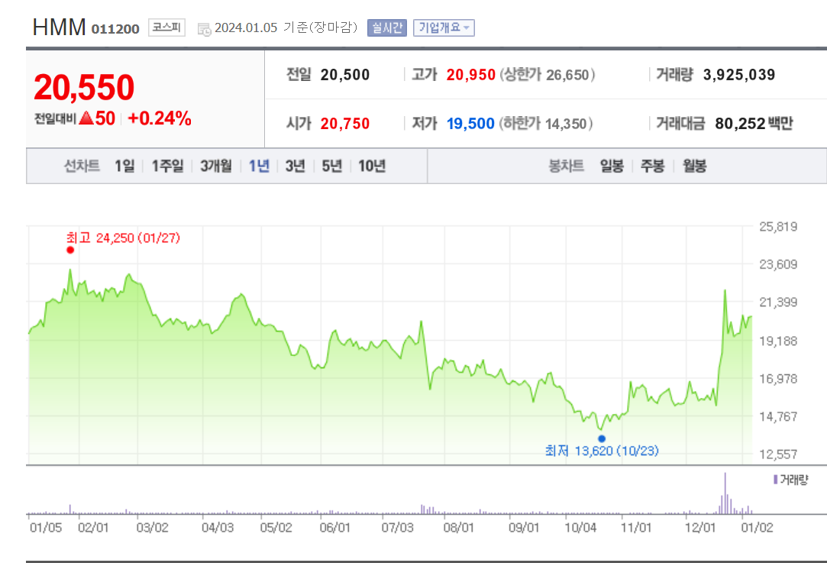The image size is (827, 563).
Task: Click the 상한가 26,650 text
Action: [x=548, y=75]
